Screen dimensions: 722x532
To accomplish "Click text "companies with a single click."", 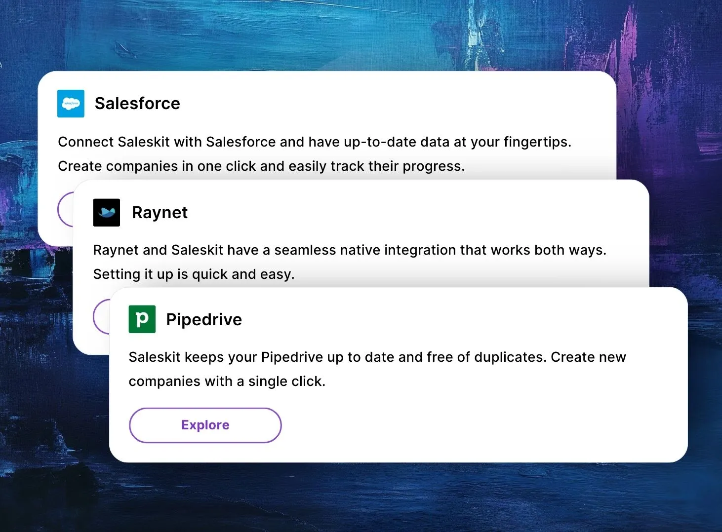I will click(227, 381).
